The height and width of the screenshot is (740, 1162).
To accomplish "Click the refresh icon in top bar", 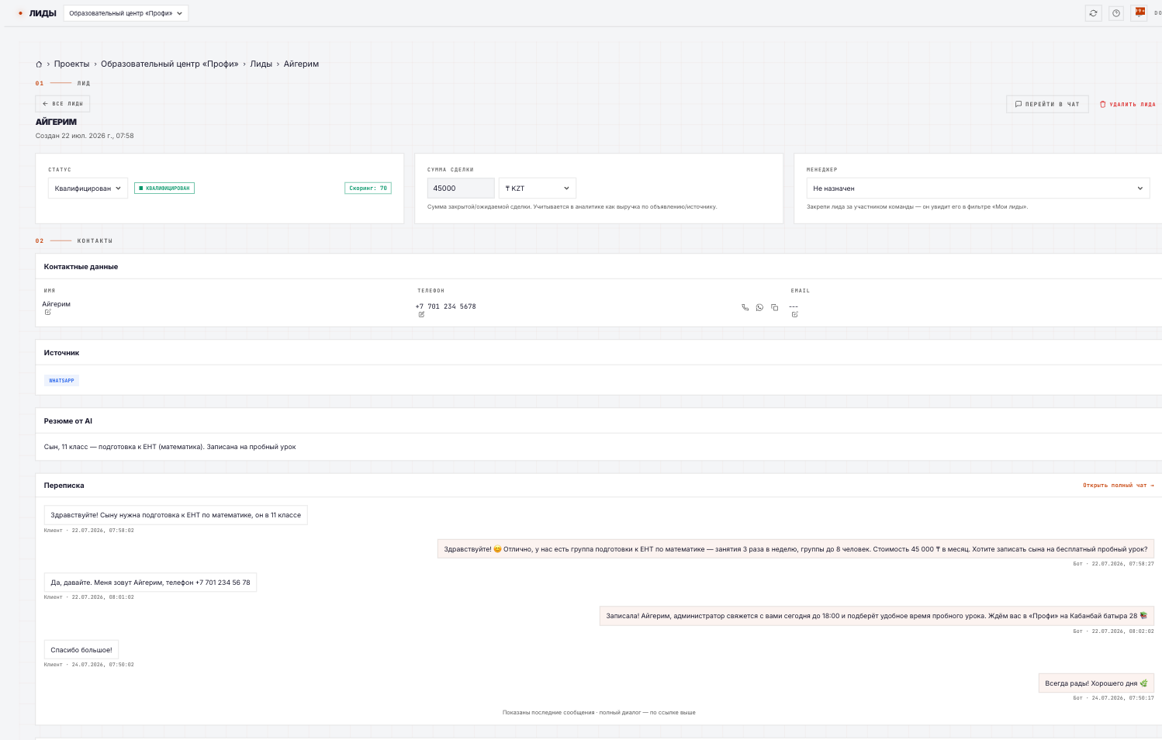I will pyautogui.click(x=1093, y=13).
